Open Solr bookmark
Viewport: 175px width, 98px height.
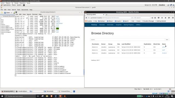pos(132,21)
